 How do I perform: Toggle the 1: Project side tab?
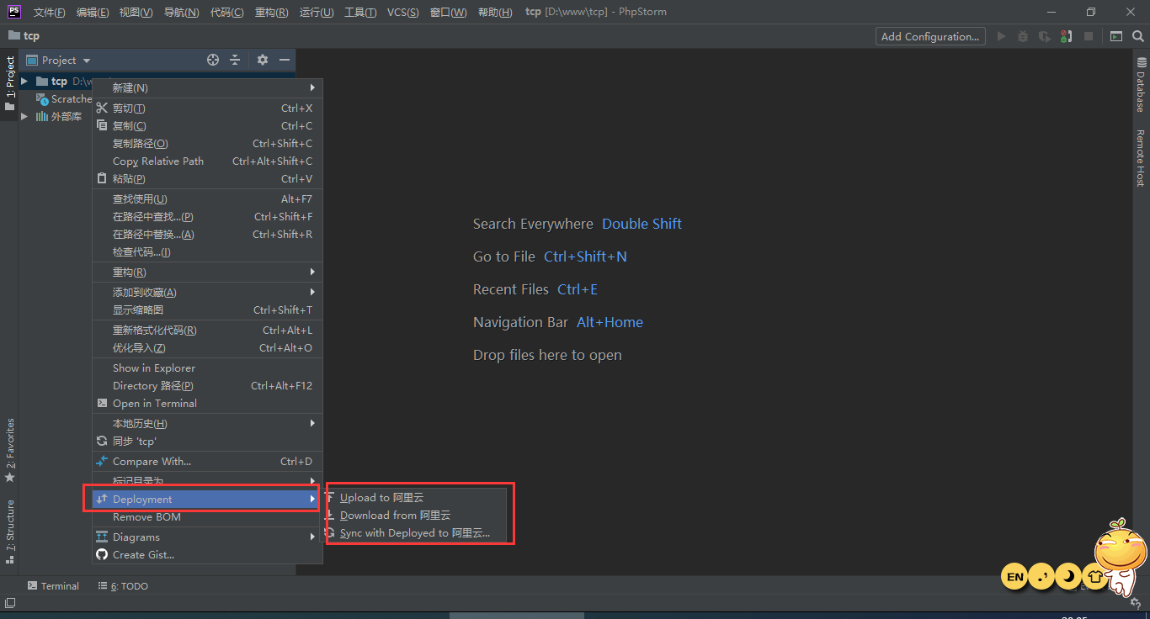click(9, 84)
